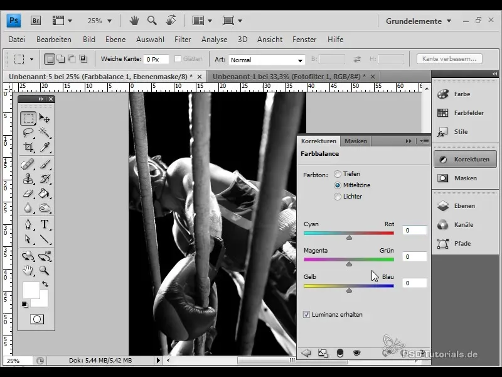Select the Paint Bucket tool
The height and width of the screenshot is (377, 502).
click(x=45, y=194)
